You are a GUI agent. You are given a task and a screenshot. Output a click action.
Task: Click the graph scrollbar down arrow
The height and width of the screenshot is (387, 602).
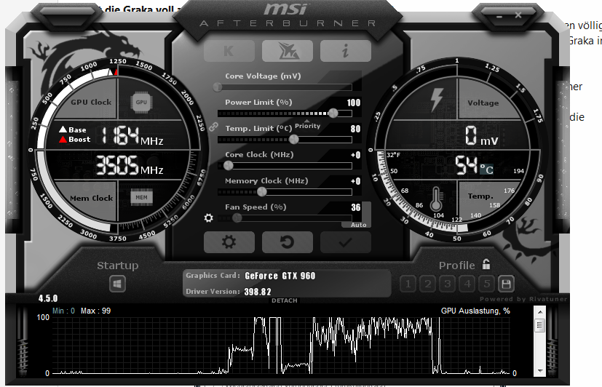tap(540, 371)
